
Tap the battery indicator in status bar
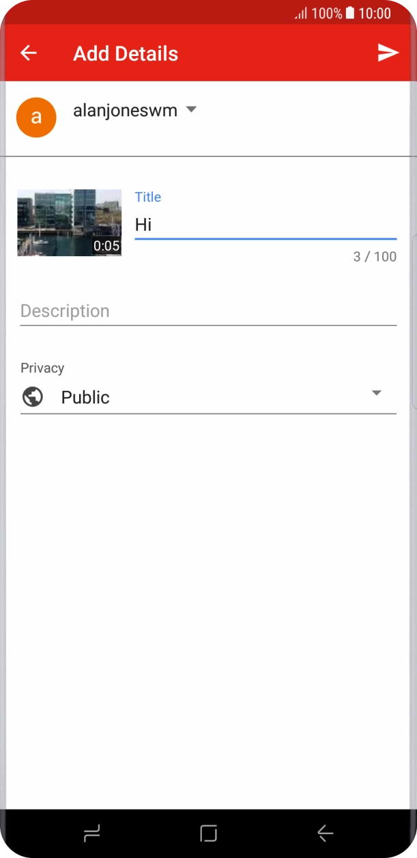[349, 13]
